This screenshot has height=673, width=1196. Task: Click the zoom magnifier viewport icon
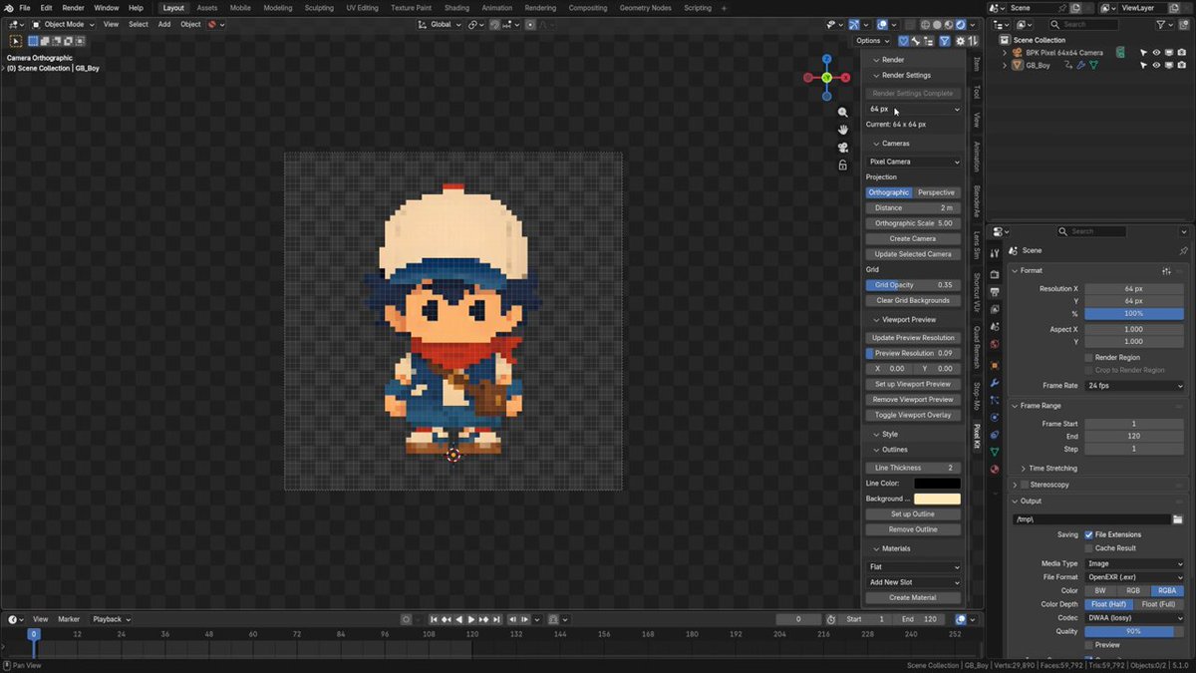coord(843,113)
